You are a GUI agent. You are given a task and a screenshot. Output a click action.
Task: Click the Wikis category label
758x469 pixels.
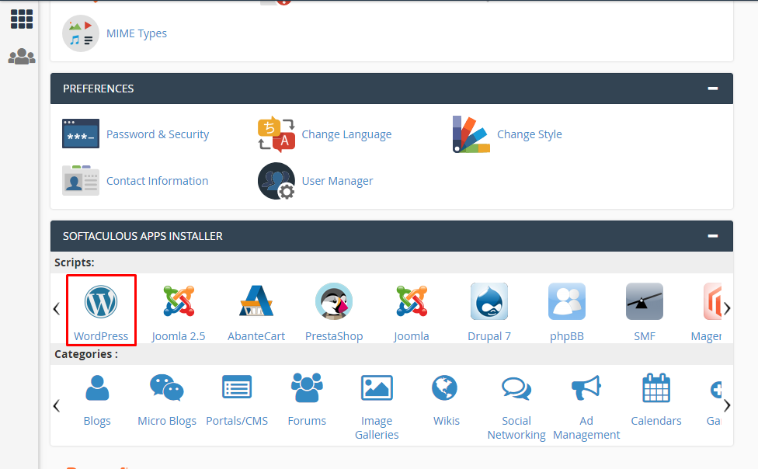pyautogui.click(x=447, y=421)
